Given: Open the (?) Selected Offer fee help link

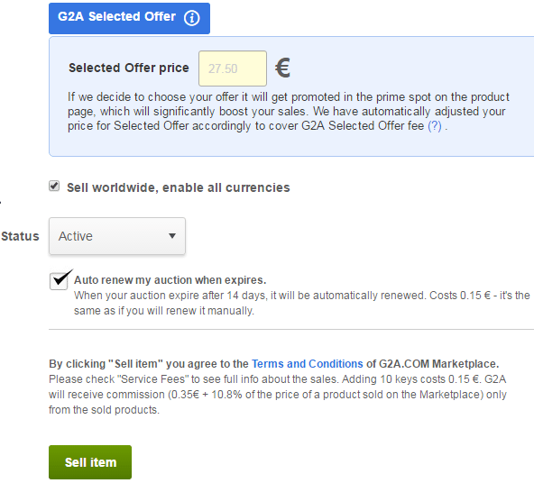Looking at the screenshot, I should (435, 126).
